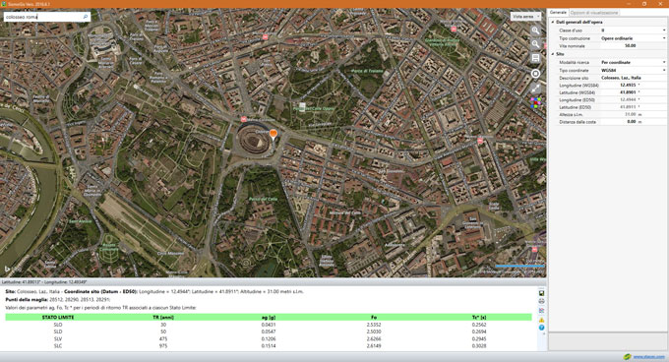Image resolution: width=669 pixels, height=362 pixels.
Task: Open the website link in the status bar
Action: (648, 357)
